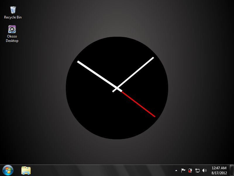The image size is (234, 176).
Task: Click the Recycle Bin label text
Action: pyautogui.click(x=13, y=17)
